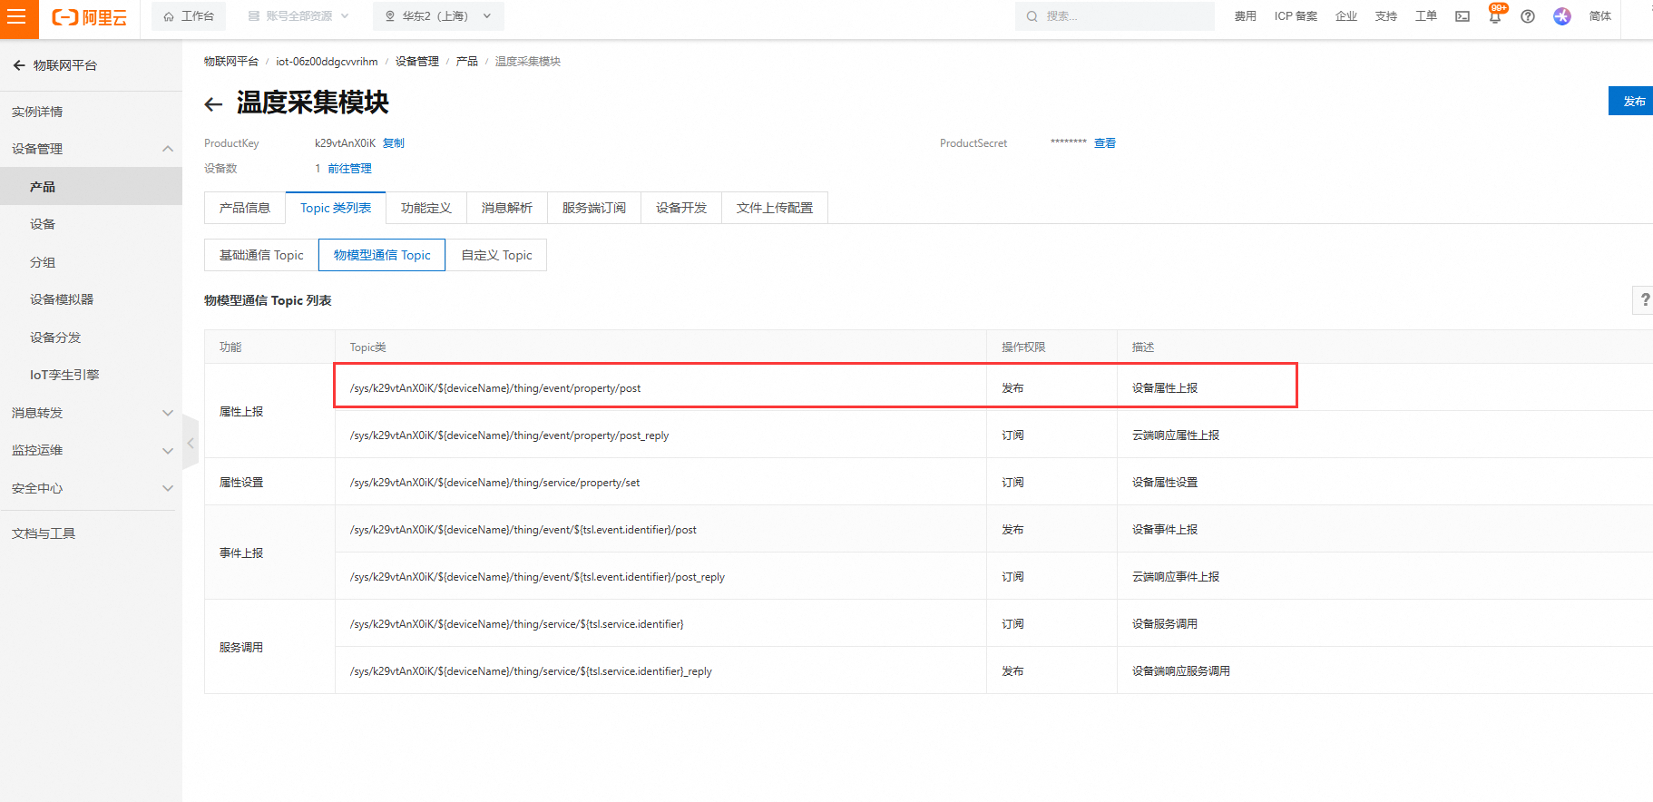Select the 自定义 Topic tab
Screen dimensions: 1653x802
pyautogui.click(x=496, y=255)
